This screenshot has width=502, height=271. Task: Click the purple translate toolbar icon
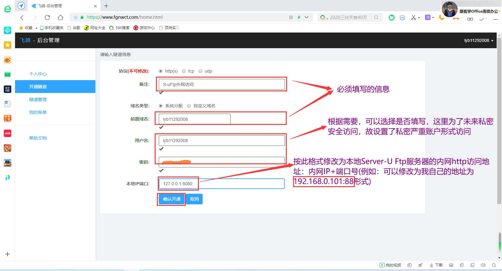pyautogui.click(x=428, y=18)
